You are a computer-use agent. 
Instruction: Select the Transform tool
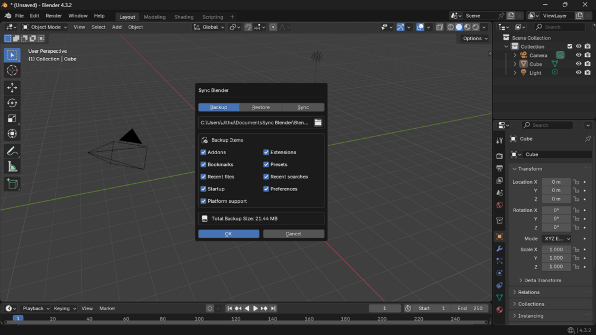[12, 133]
